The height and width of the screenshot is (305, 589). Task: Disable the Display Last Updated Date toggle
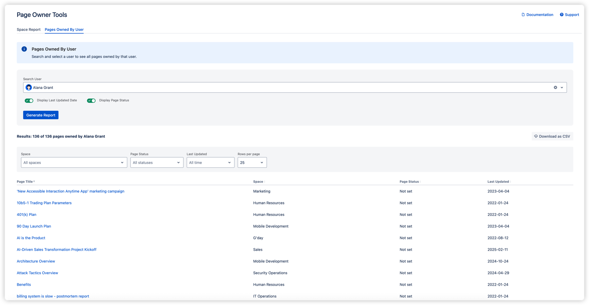coord(29,100)
